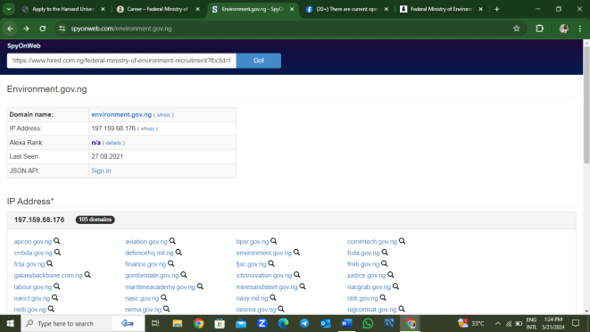This screenshot has height=332, width=590.
Task: Open the Chrome three-dot menu
Action: pos(580,29)
